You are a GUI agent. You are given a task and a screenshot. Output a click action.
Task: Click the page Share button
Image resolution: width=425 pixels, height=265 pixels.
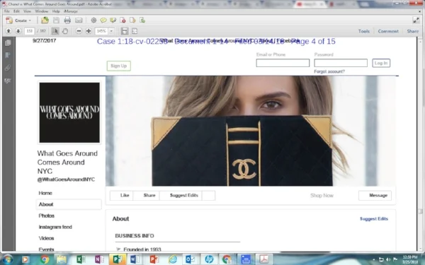[x=147, y=195]
